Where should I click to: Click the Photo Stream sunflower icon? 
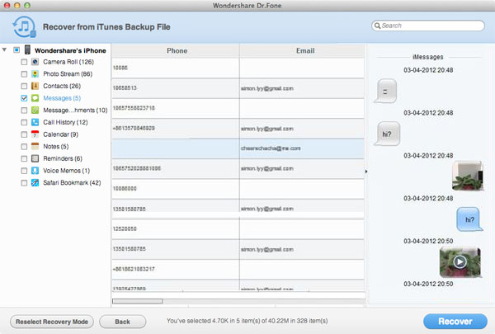[x=35, y=74]
